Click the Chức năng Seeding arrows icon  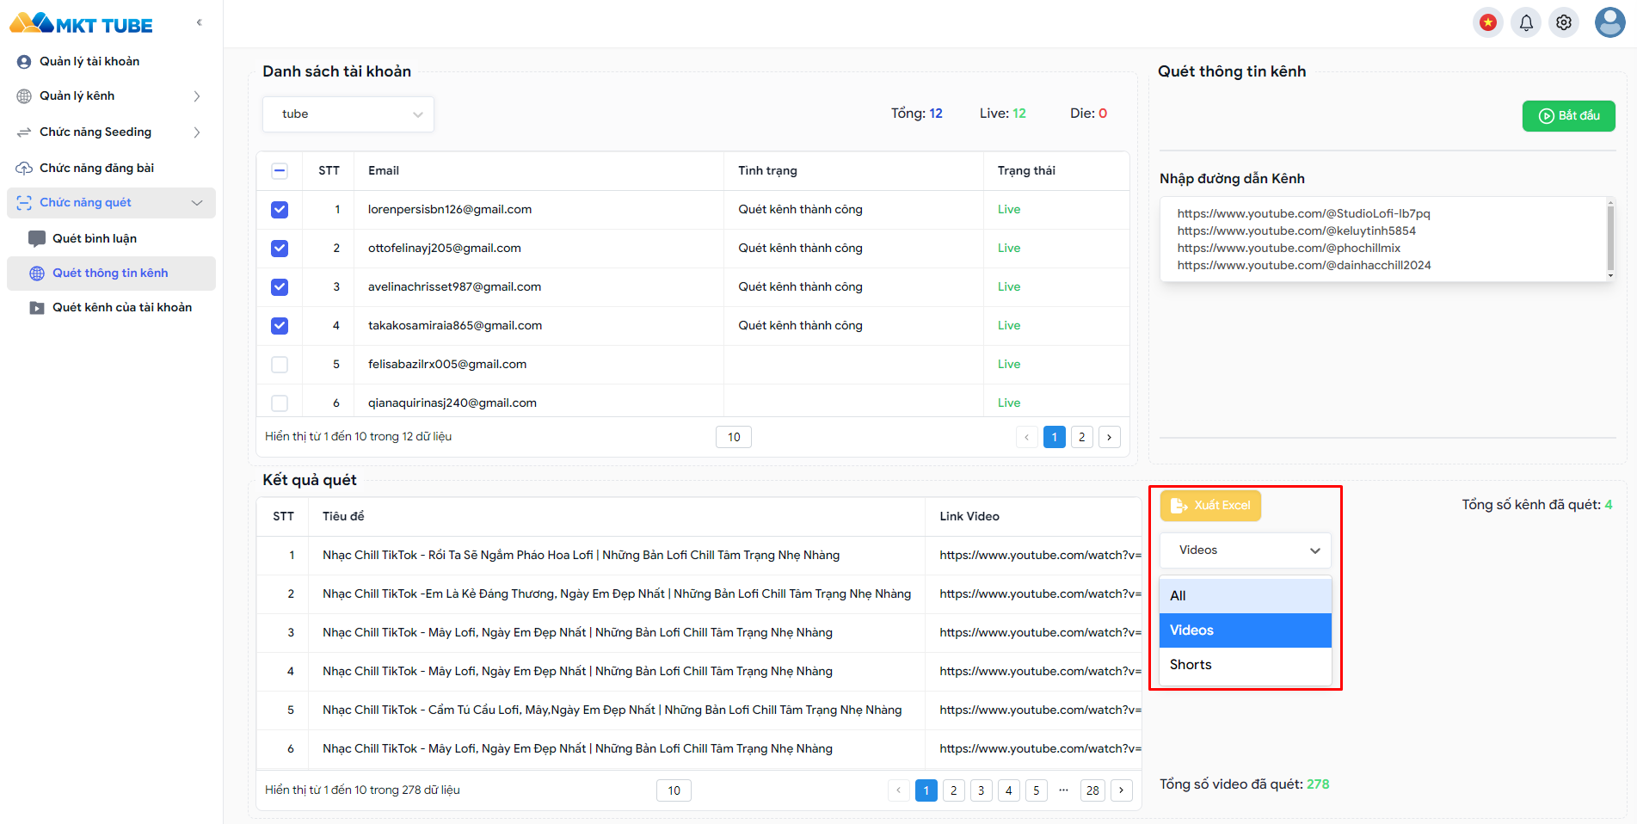24,132
